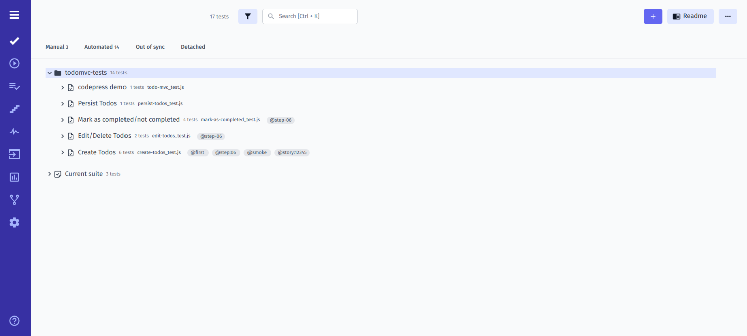The image size is (747, 336).
Task: Open the filter funnel next to test count
Action: coord(247,16)
